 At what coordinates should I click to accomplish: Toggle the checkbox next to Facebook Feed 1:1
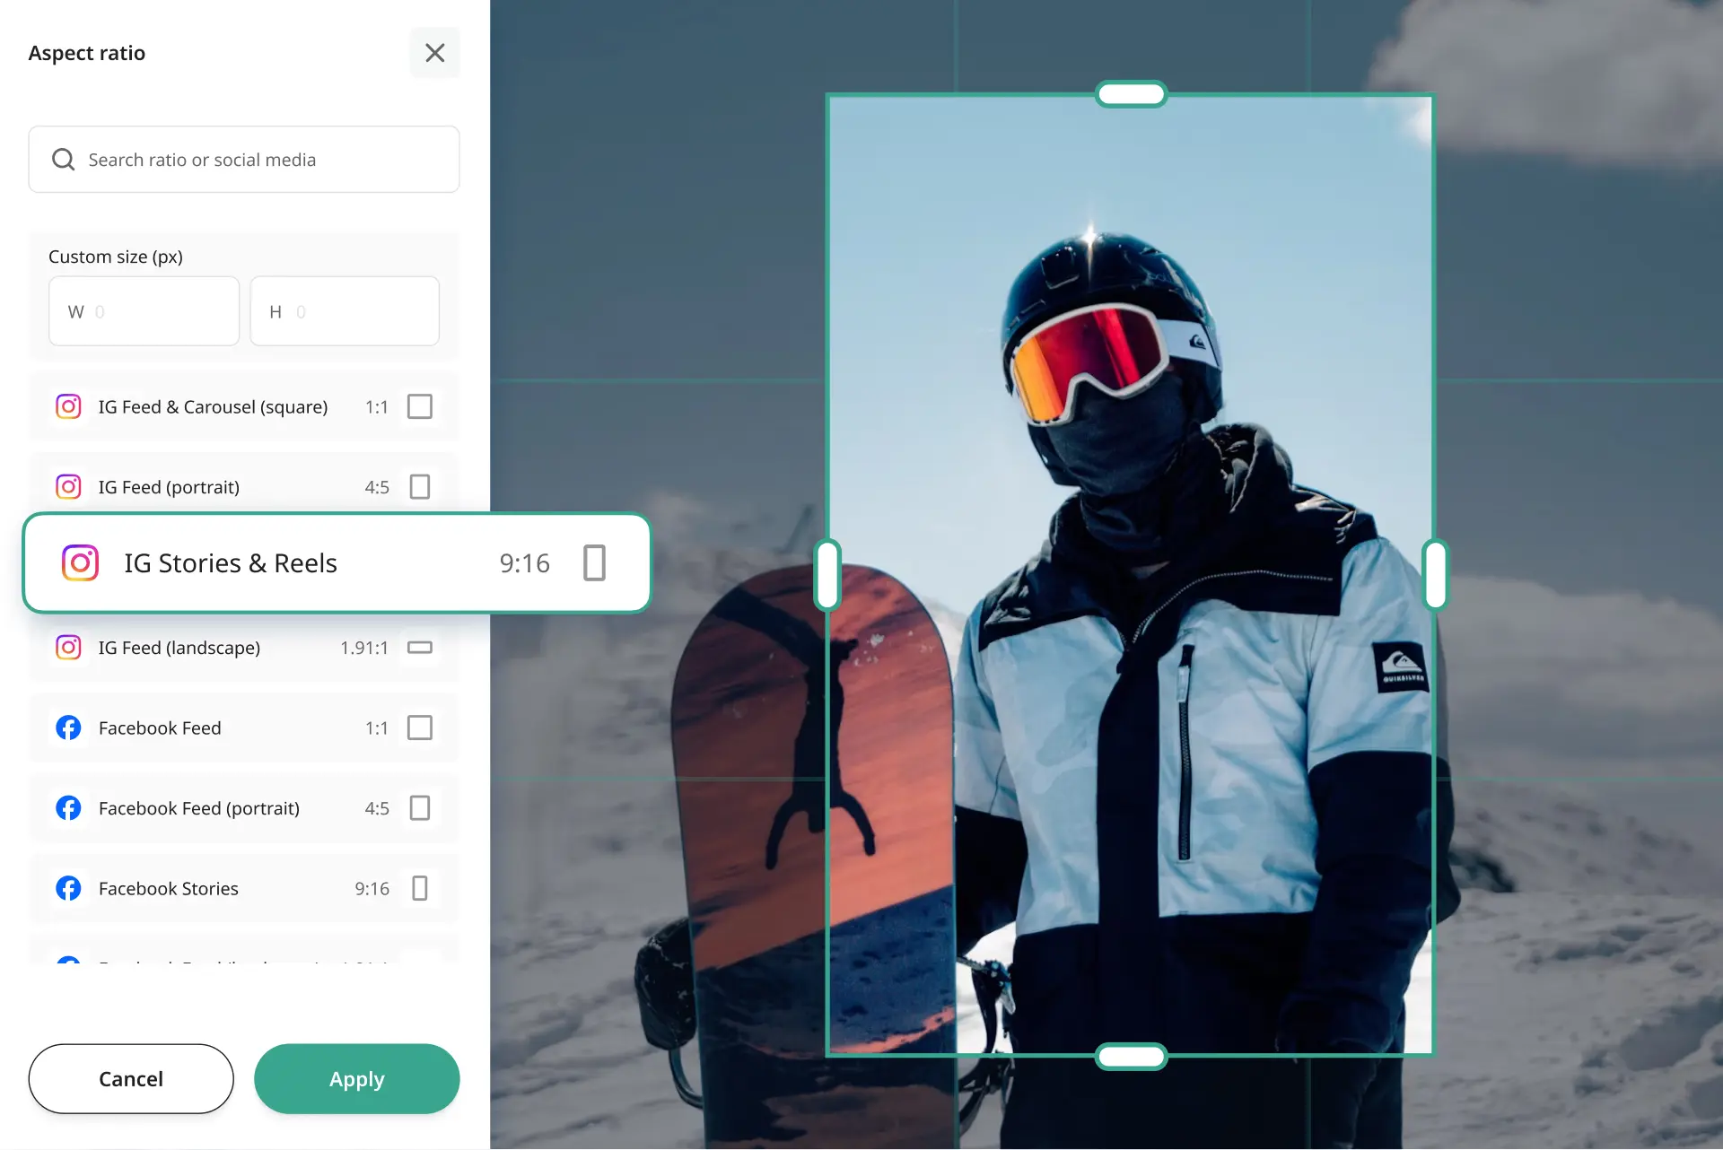pyautogui.click(x=419, y=727)
